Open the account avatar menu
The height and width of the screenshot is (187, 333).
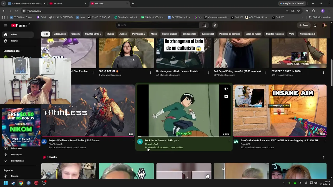[324, 25]
